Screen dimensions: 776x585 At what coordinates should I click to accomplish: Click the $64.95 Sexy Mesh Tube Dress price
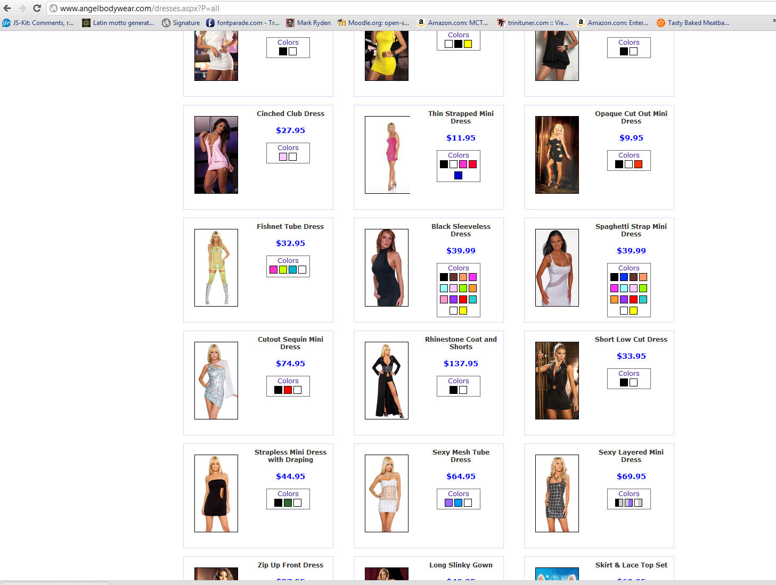pyautogui.click(x=461, y=476)
